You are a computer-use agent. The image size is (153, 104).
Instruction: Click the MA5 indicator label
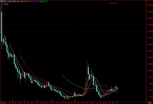click(x=16, y=1)
